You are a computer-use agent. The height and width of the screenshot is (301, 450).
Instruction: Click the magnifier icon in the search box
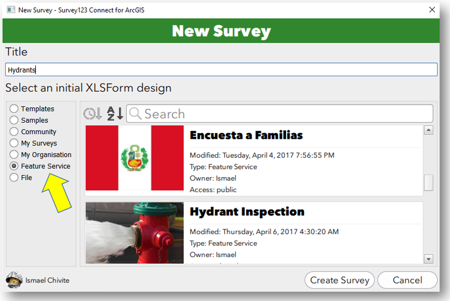pyautogui.click(x=135, y=113)
